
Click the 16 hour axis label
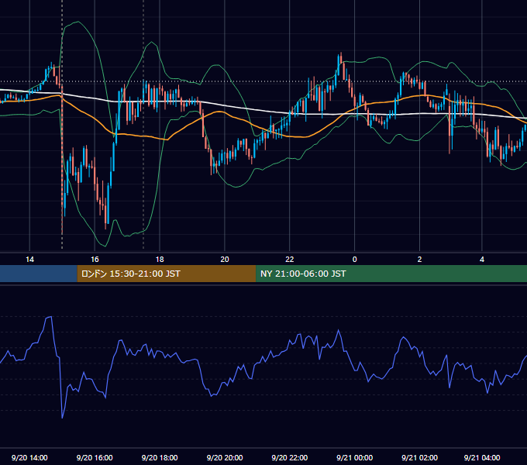(95, 260)
